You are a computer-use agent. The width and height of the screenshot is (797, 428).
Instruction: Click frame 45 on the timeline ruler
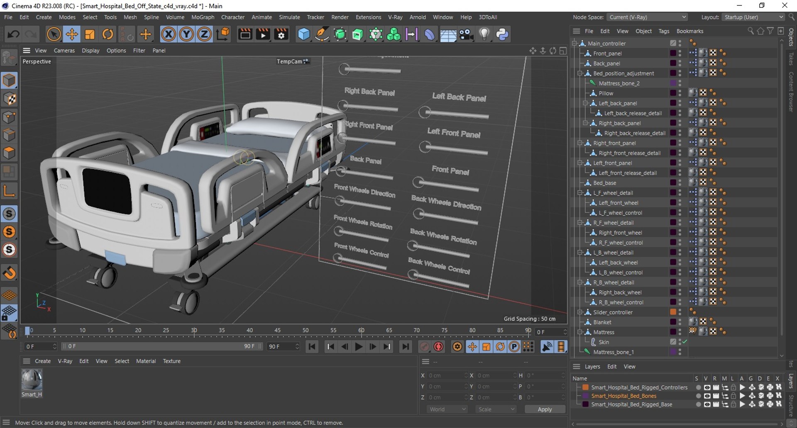click(x=277, y=331)
